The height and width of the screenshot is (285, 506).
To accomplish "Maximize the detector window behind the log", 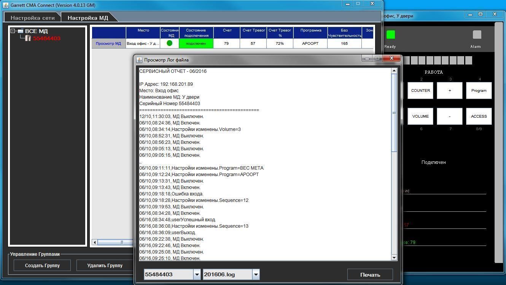I will [481, 14].
